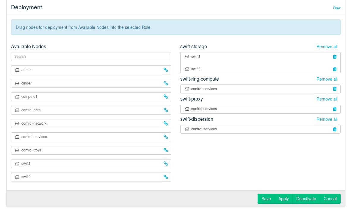Trash control-services from swift-ring-compute
The width and height of the screenshot is (351, 213).
334,89
